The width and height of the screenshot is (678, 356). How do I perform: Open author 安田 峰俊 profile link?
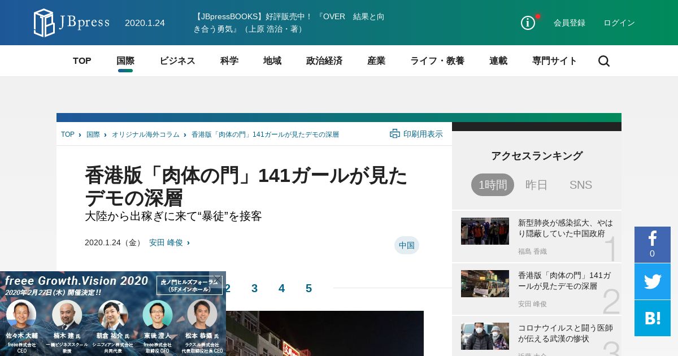pyautogui.click(x=166, y=242)
